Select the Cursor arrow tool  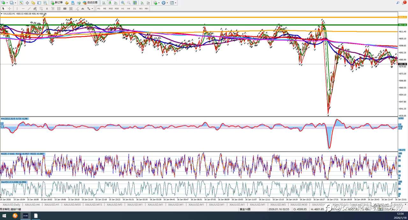click(3, 9)
